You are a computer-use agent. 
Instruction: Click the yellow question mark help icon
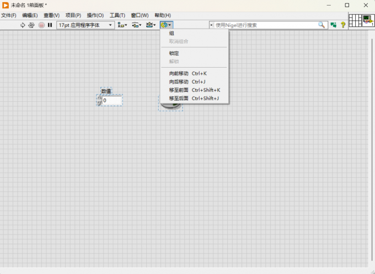click(343, 25)
